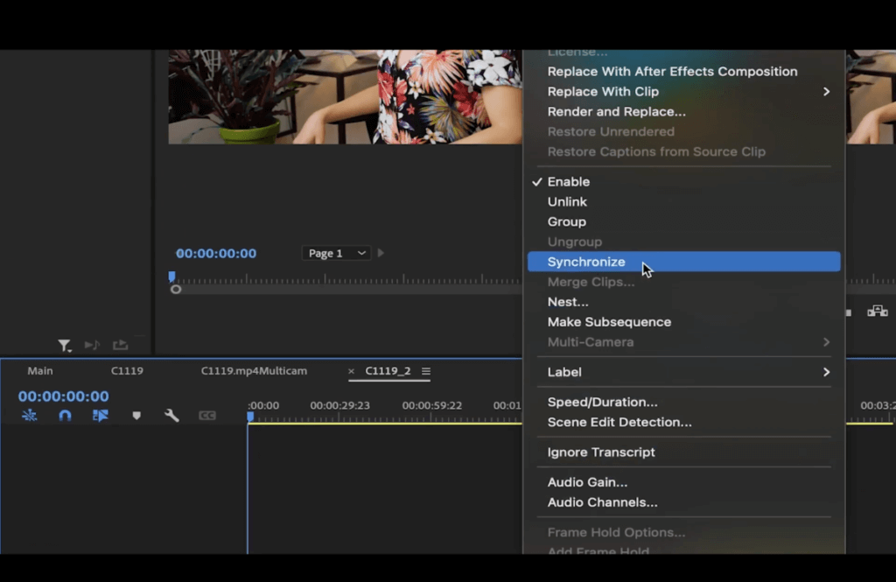Screen dimensions: 896x582
Task: Click the export captions icon in the Captions panel
Action: [121, 345]
